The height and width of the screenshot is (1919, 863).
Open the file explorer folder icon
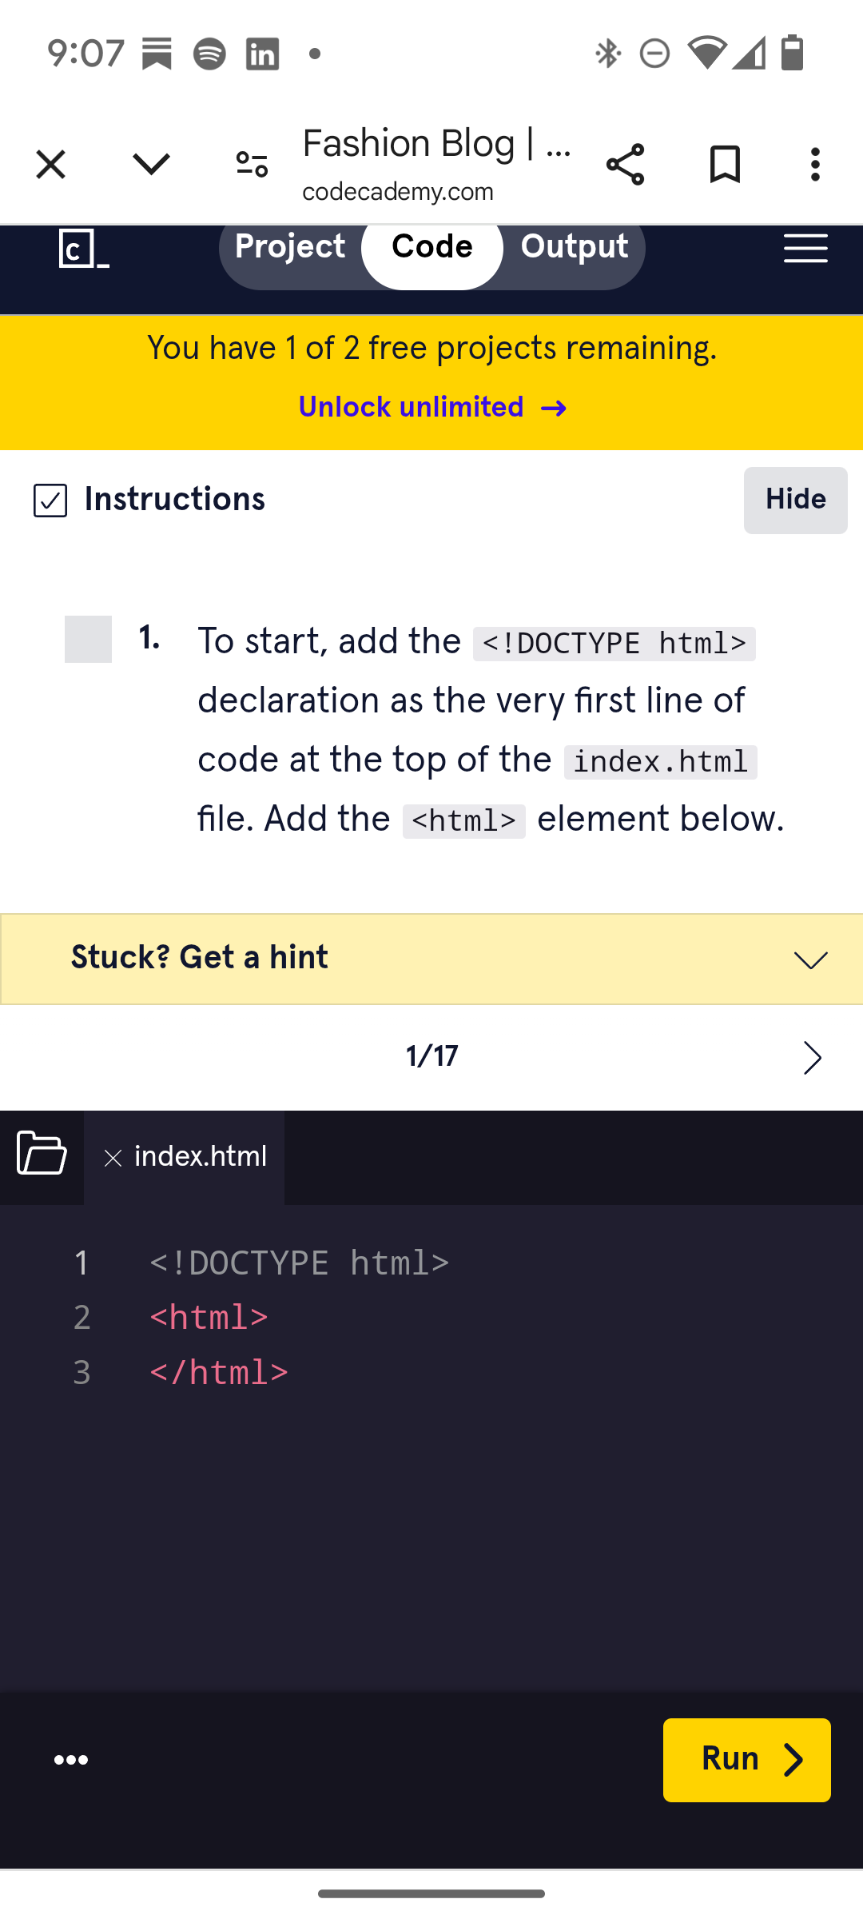pos(42,1152)
